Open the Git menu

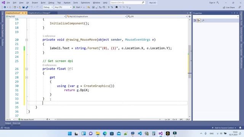tap(27, 3)
